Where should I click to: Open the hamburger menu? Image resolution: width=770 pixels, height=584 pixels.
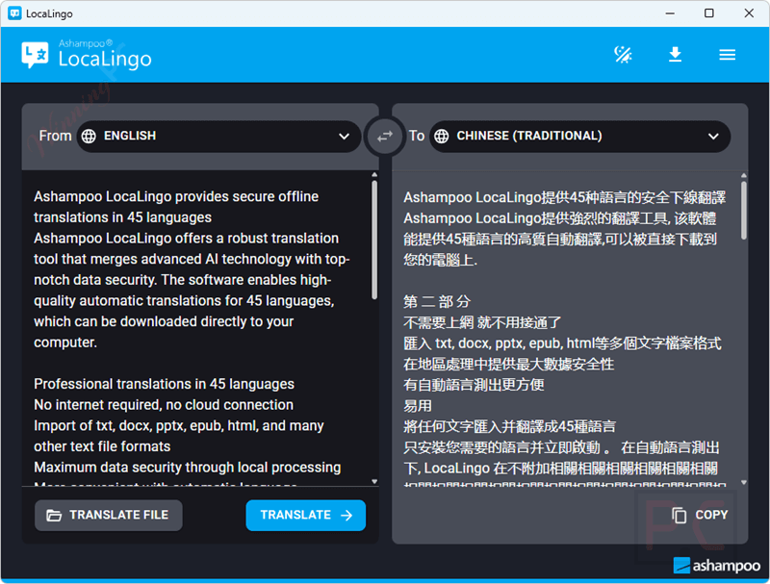pos(728,55)
